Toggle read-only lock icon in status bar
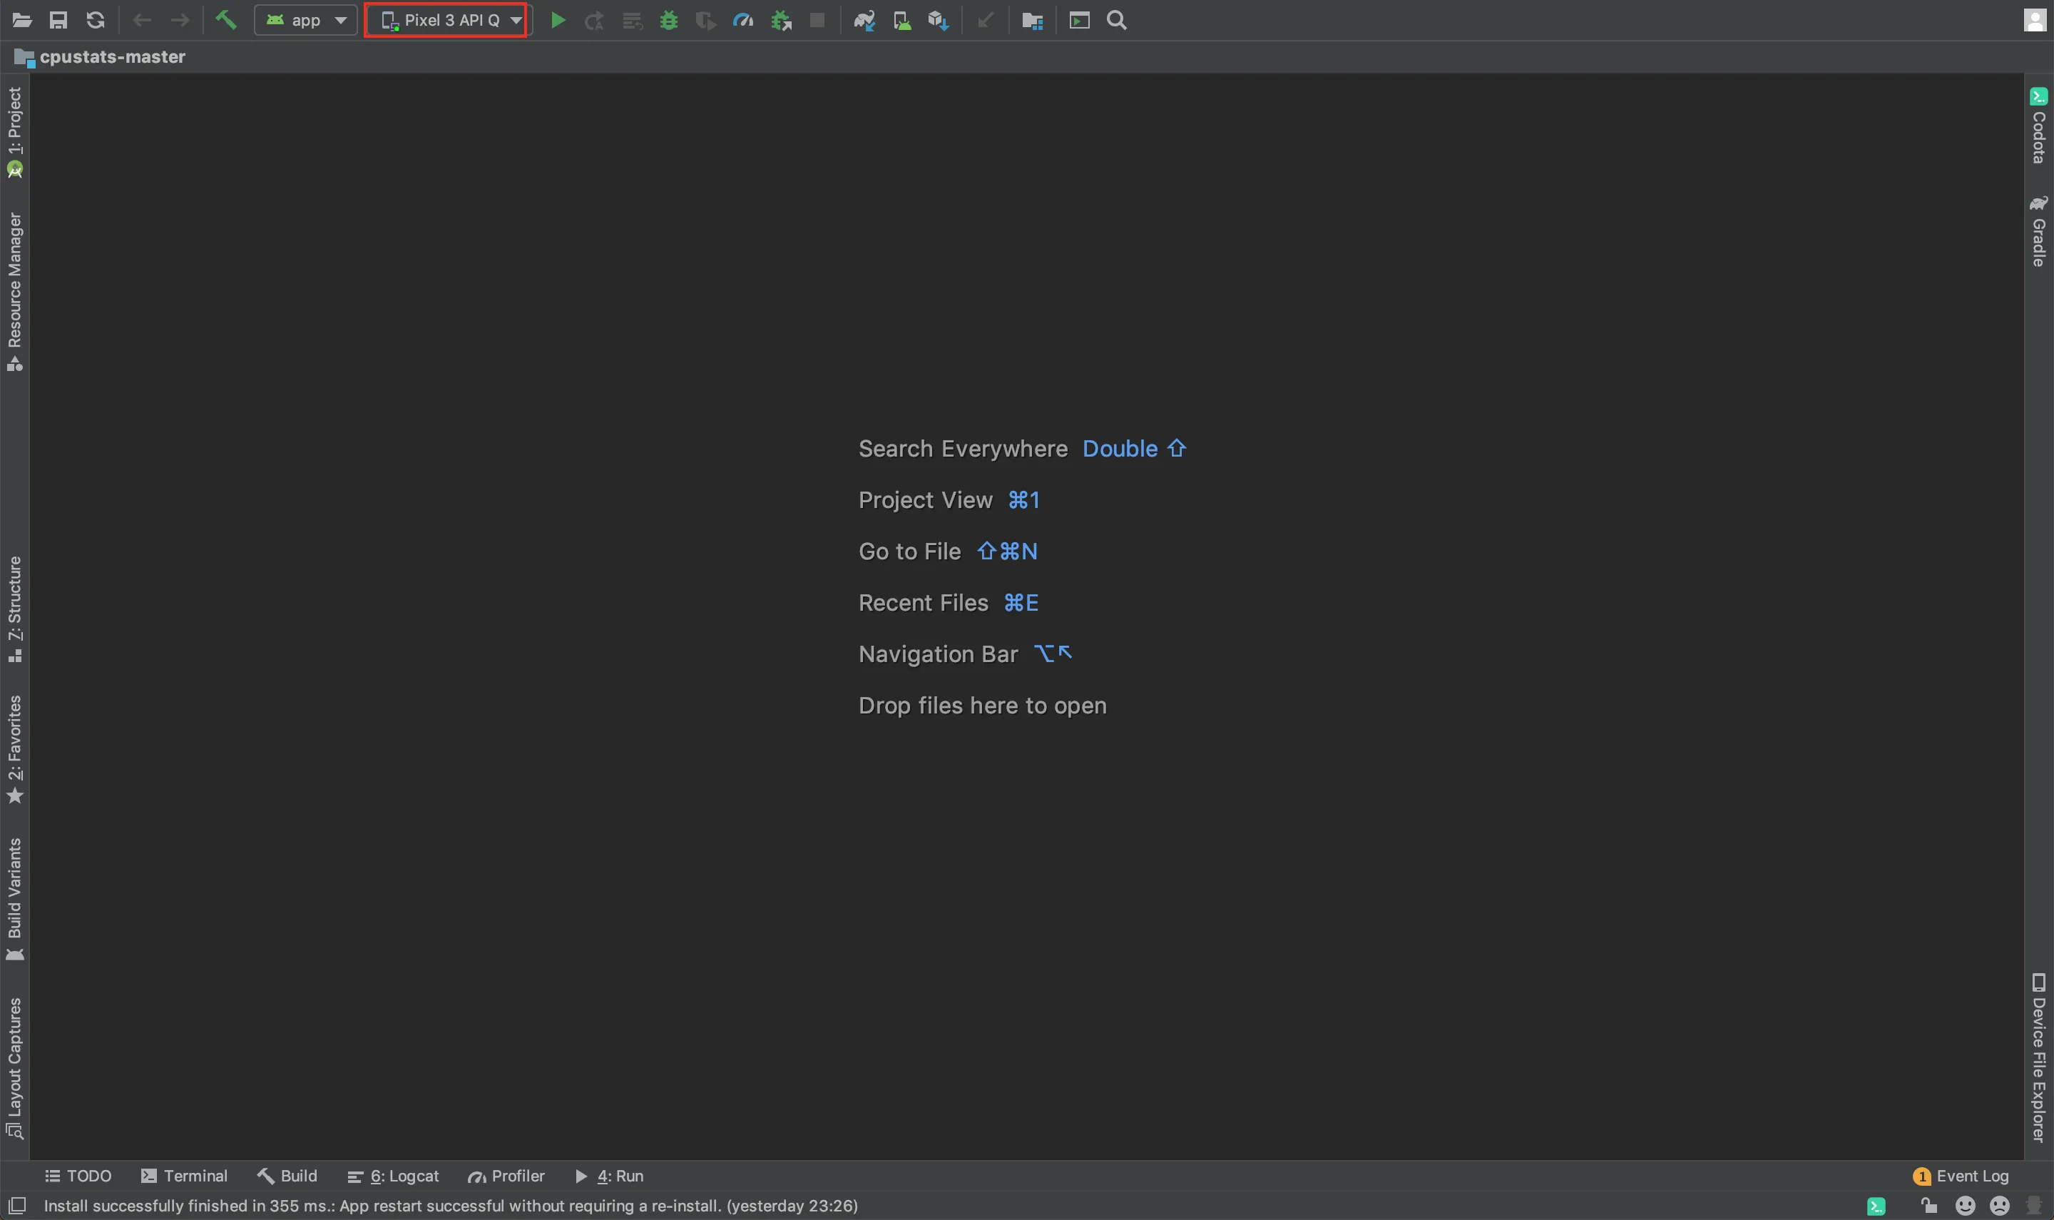The image size is (2054, 1220). tap(1929, 1206)
